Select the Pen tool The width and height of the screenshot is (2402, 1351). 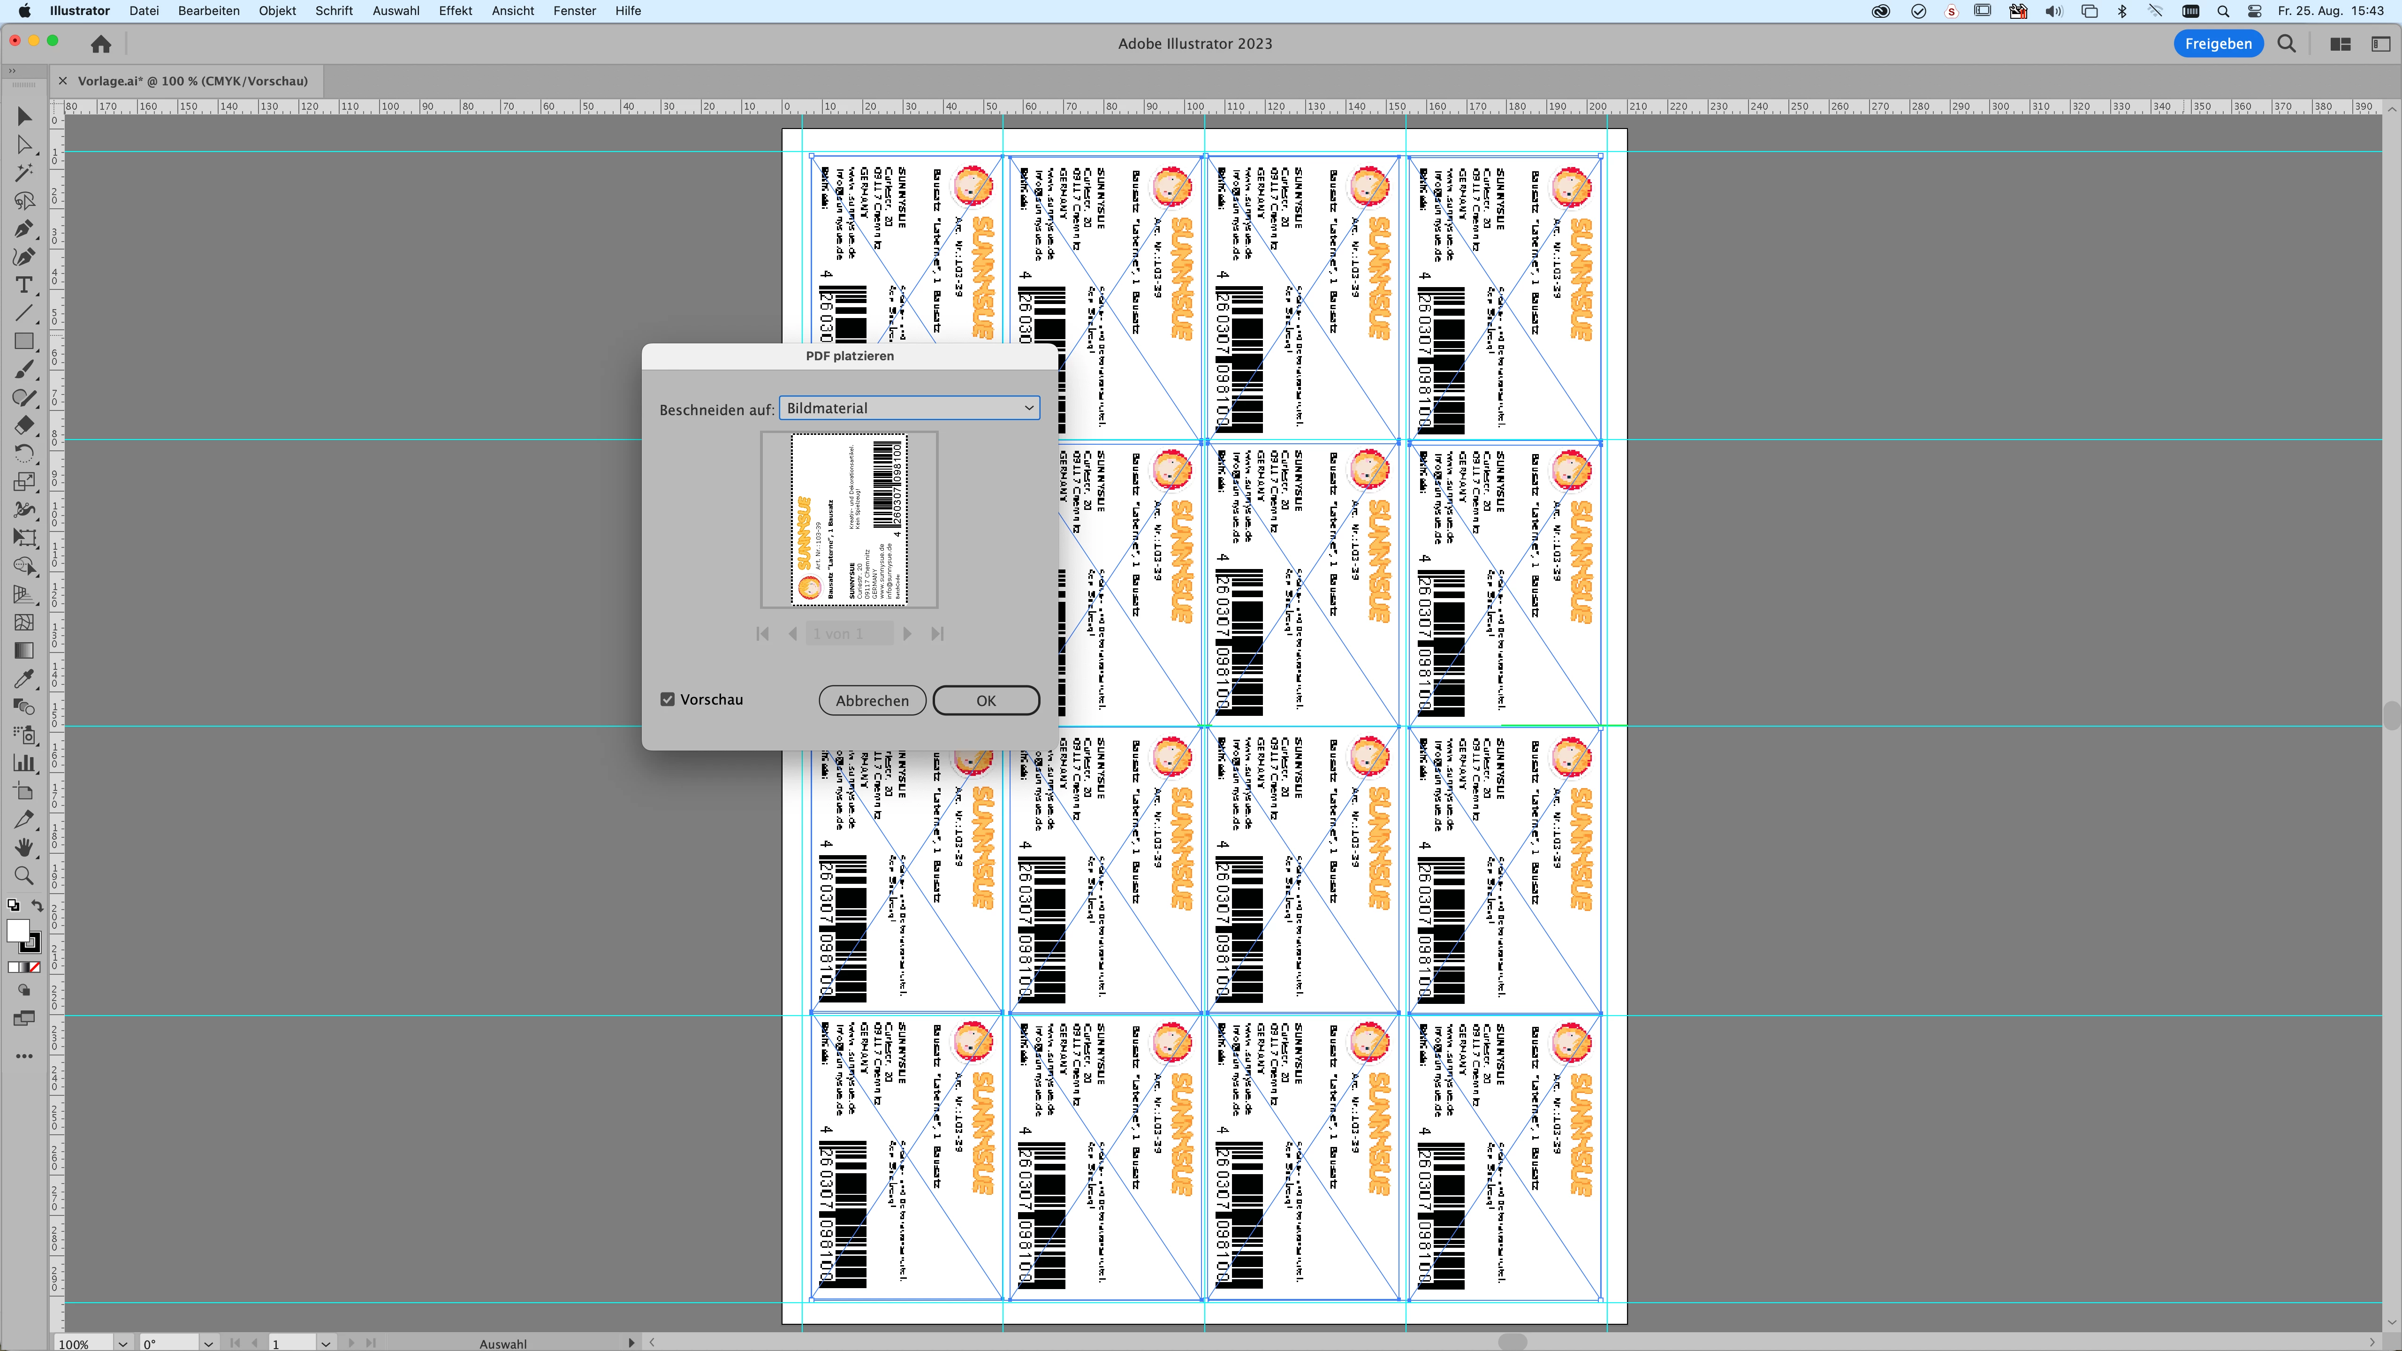[x=23, y=228]
